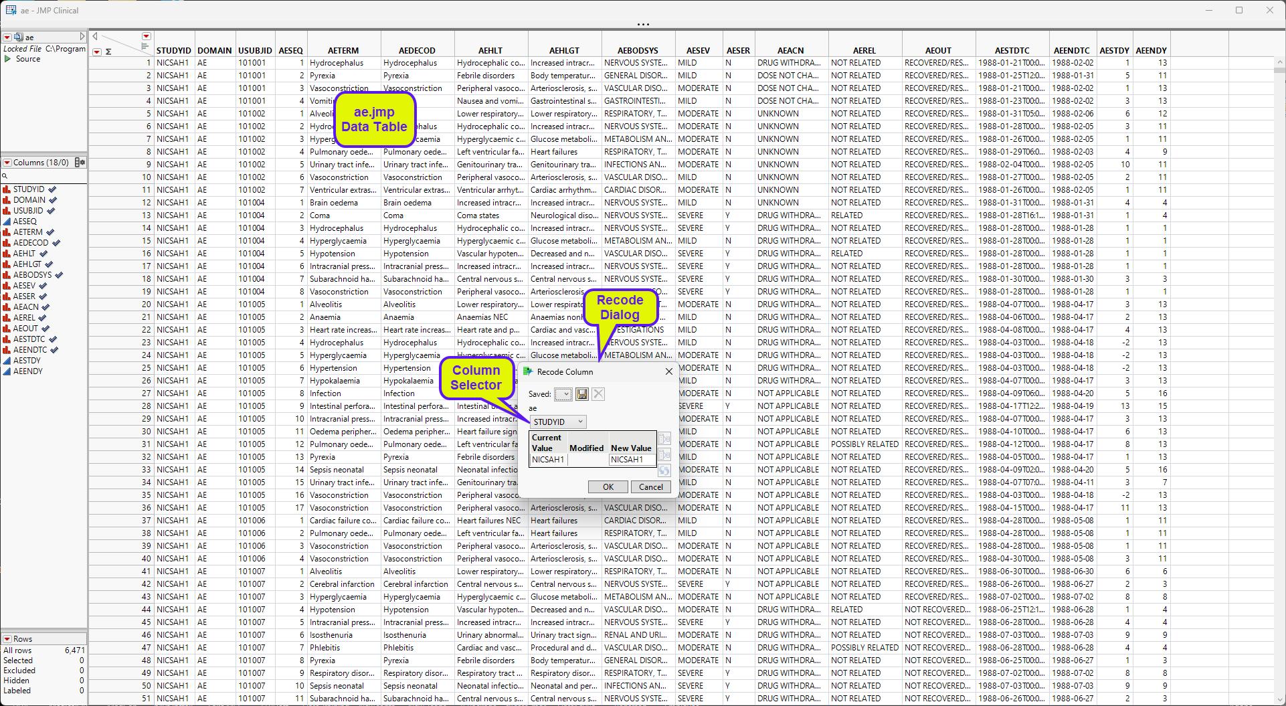Open the red triangle menu next to ae
Image resolution: width=1286 pixels, height=706 pixels.
pyautogui.click(x=7, y=37)
